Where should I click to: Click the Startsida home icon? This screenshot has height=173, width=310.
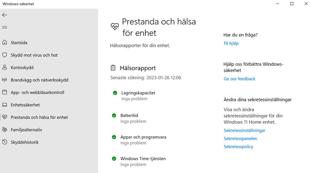(x=5, y=42)
